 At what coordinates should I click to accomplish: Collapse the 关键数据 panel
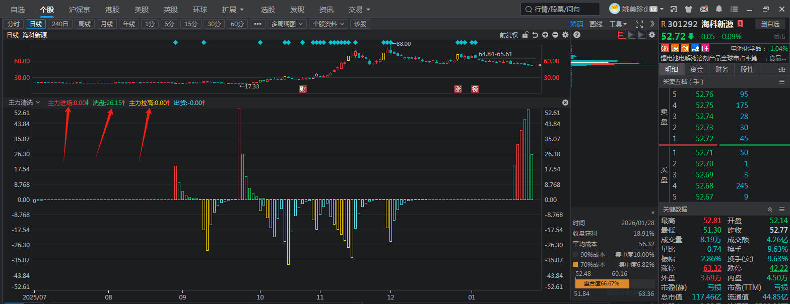pyautogui.click(x=770, y=209)
